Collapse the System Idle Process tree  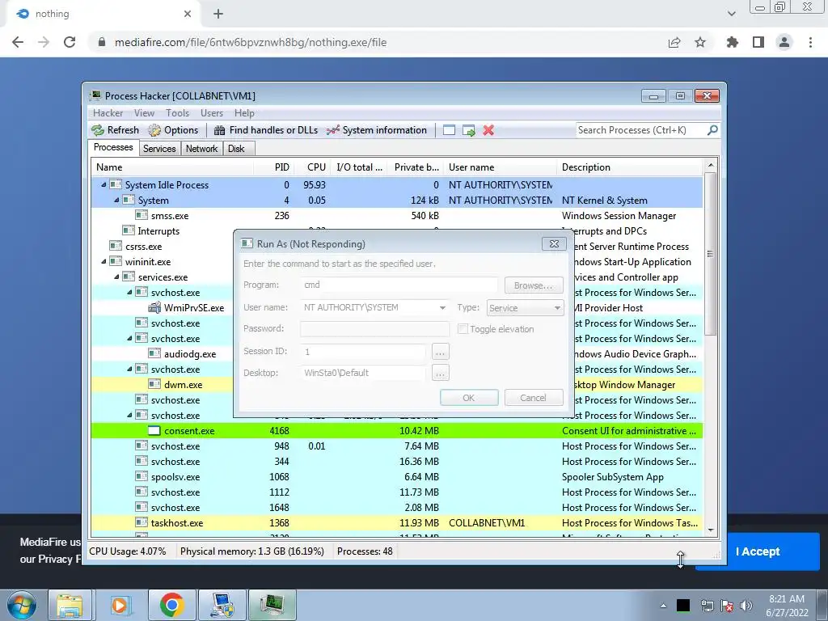(x=103, y=185)
